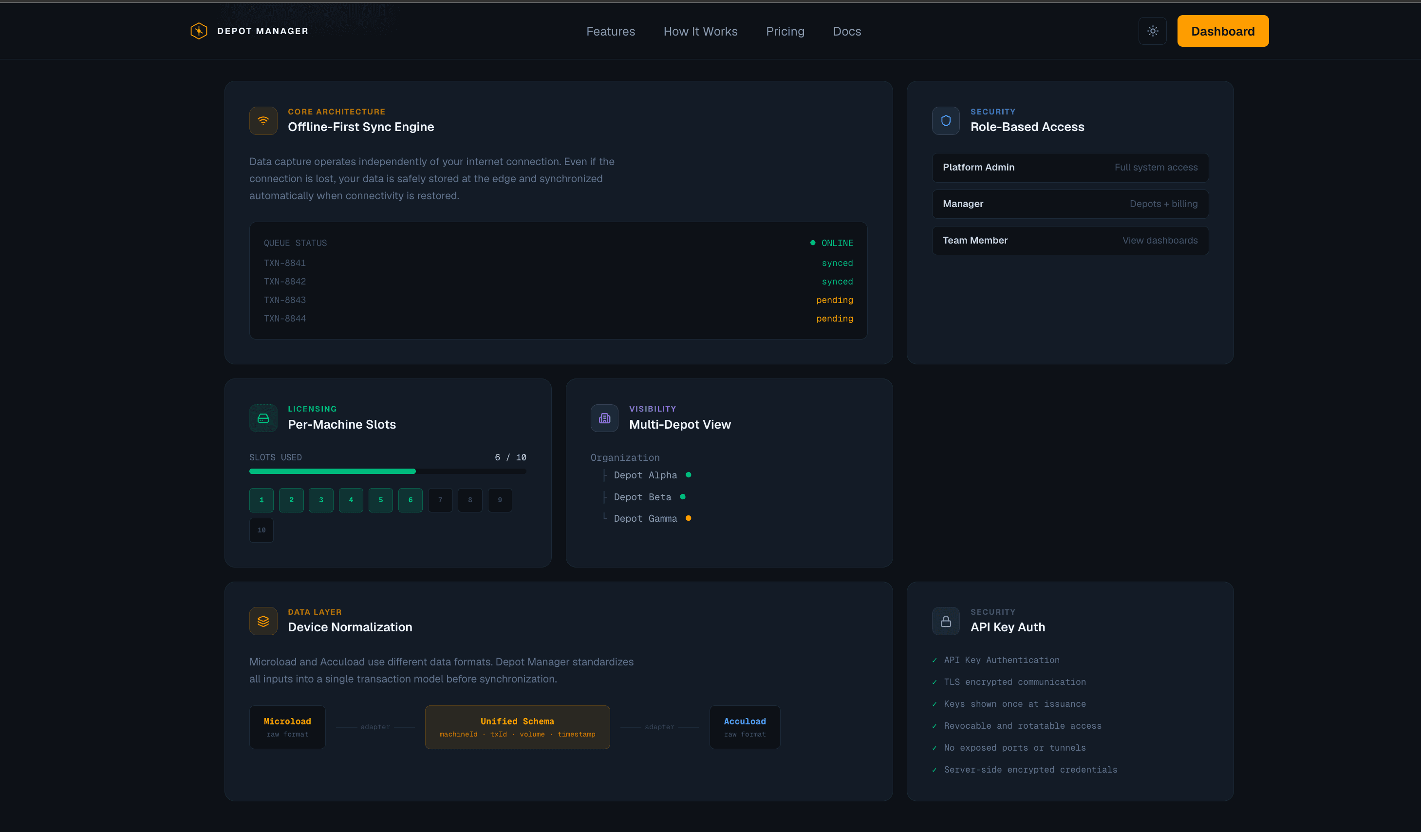Screen dimensions: 1421x832
Task: Click the checkmark beside No exposed ports
Action: 935,748
